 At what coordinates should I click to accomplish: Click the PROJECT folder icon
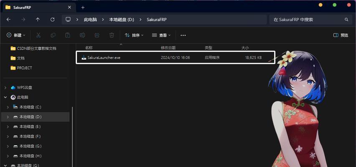[13, 68]
